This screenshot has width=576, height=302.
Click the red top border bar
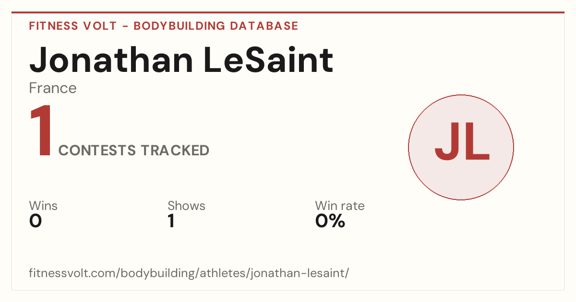[288, 12]
